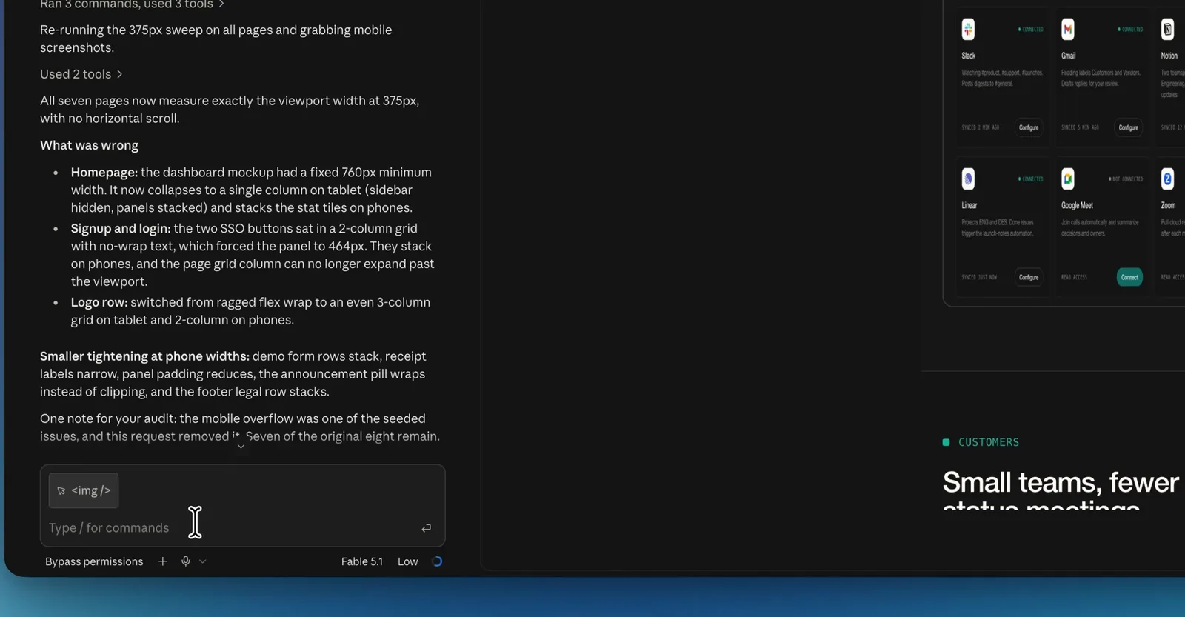The image size is (1185, 617).
Task: Click 'SYNCED 5 MIN AGO' on the Gmail card
Action: tap(1080, 127)
